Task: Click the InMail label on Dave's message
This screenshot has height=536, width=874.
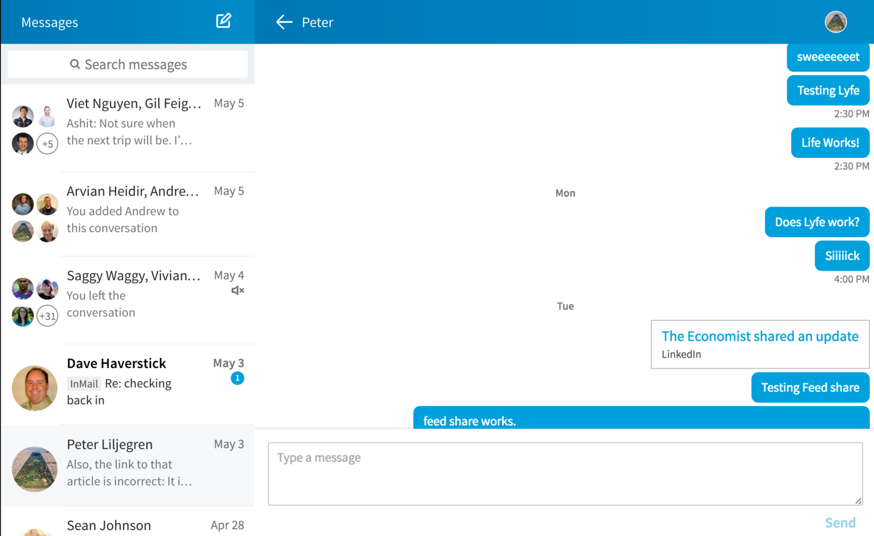Action: pyautogui.click(x=83, y=384)
